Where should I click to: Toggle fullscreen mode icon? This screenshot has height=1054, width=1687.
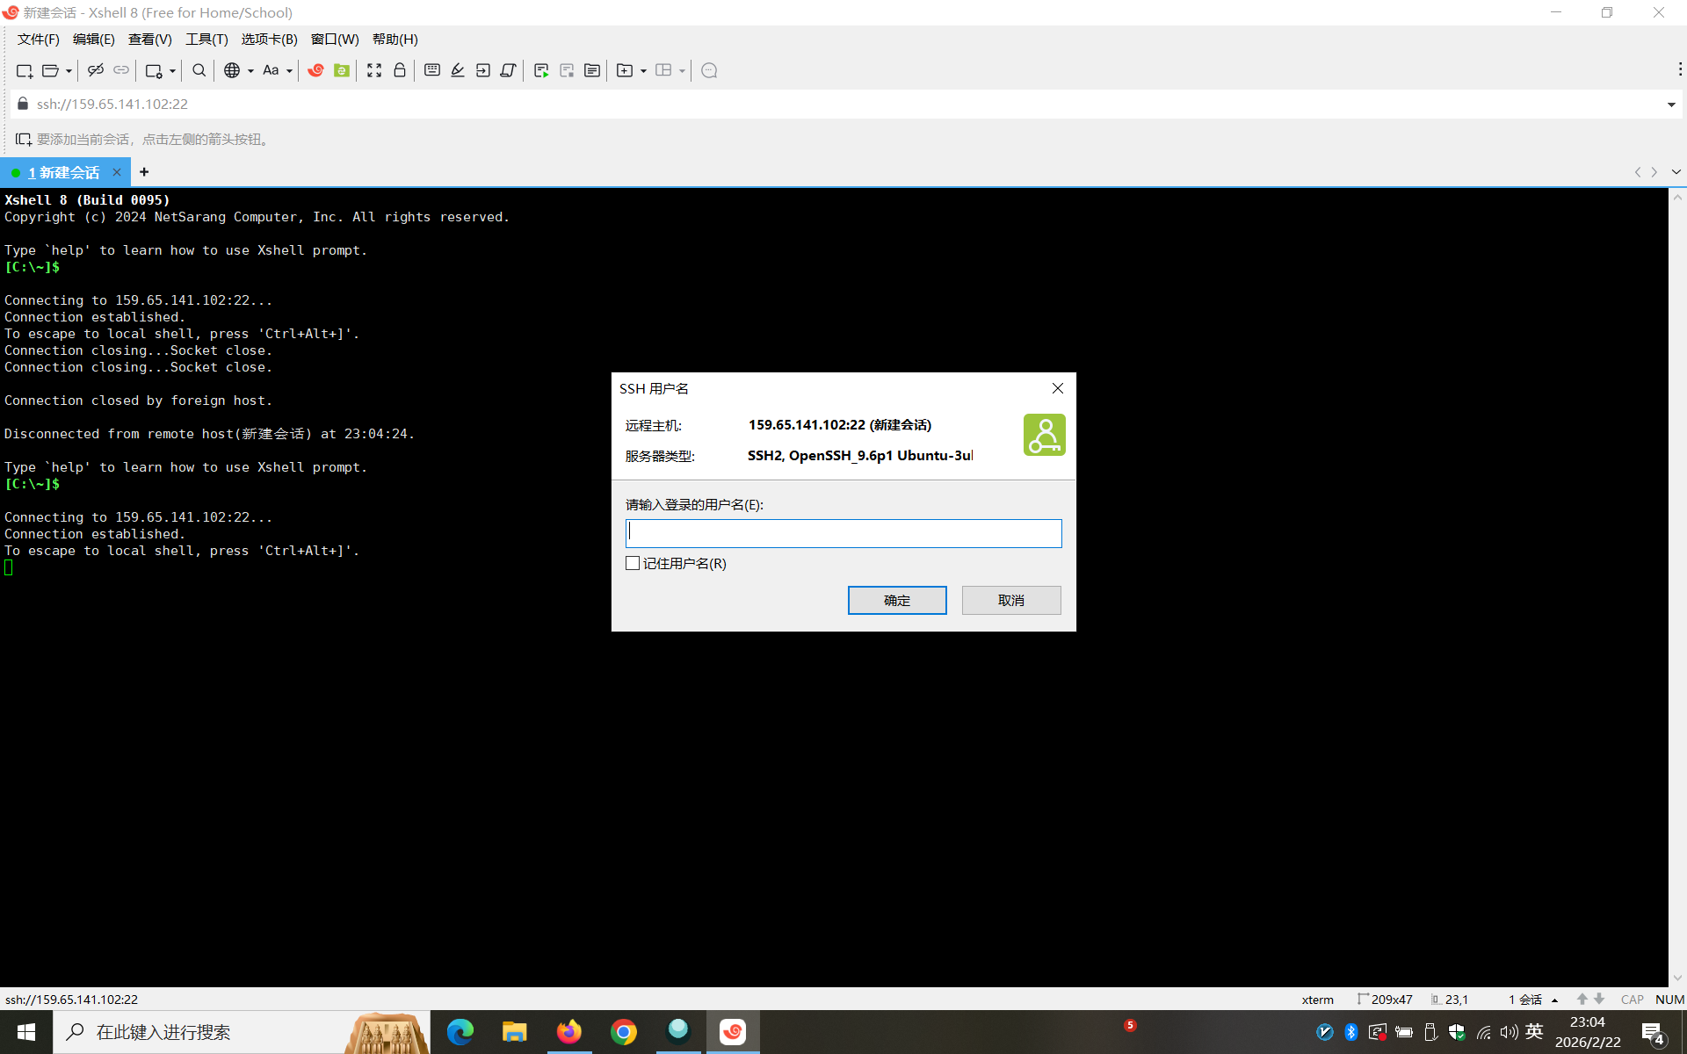[x=374, y=70]
